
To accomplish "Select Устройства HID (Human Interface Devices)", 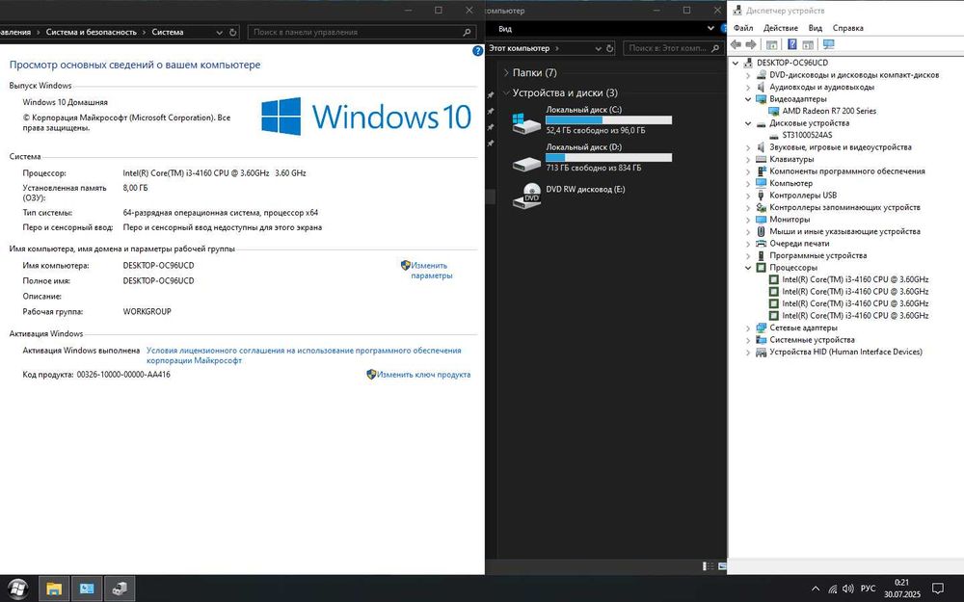I will [x=846, y=352].
